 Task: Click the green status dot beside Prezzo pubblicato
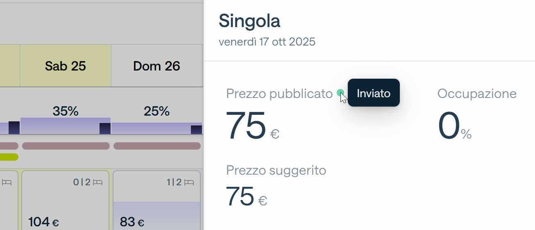pyautogui.click(x=340, y=93)
